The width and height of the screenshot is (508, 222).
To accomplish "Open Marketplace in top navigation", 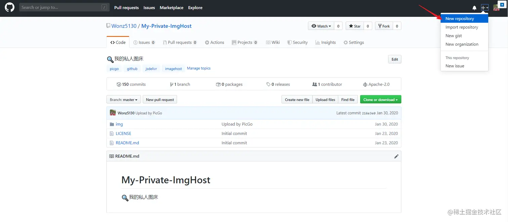I will pos(172,7).
